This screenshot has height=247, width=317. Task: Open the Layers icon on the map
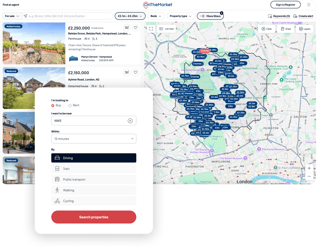point(304,28)
